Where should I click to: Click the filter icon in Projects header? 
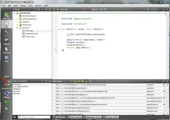pyautogui.click(x=39, y=9)
